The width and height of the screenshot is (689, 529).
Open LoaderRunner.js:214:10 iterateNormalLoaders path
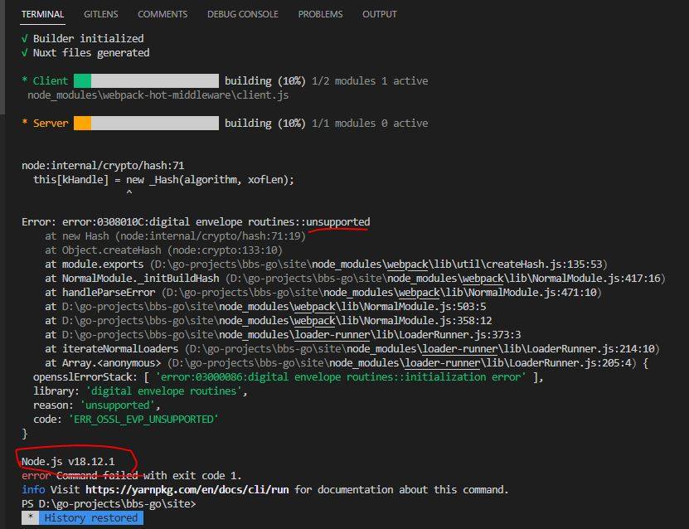pos(422,349)
